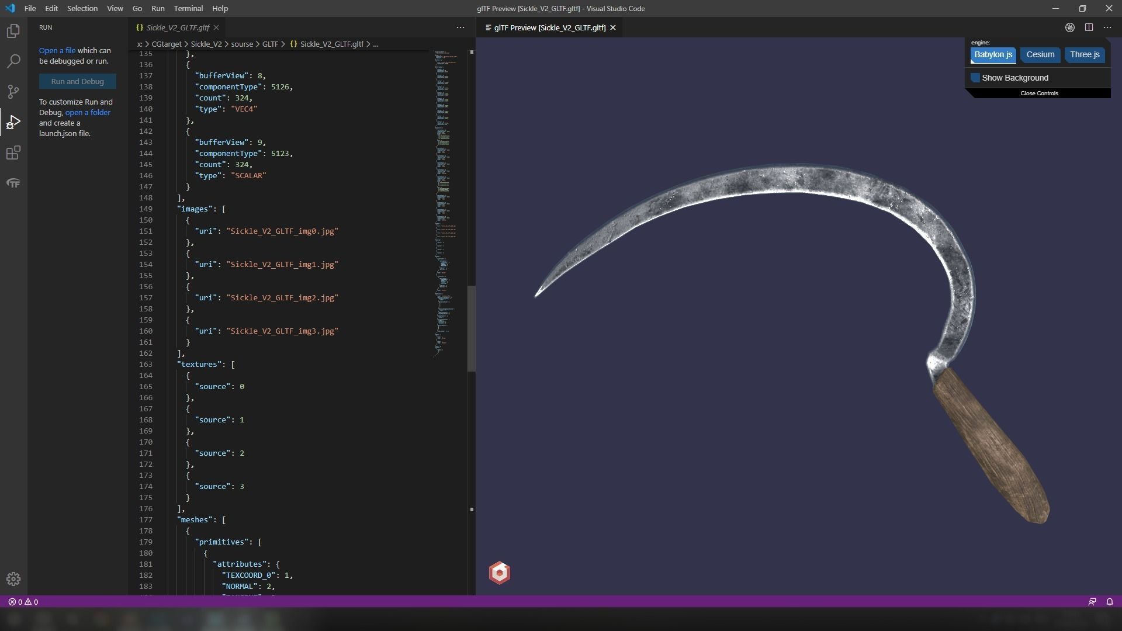This screenshot has width=1122, height=631.
Task: Click the Split Editor Right icon
Action: click(1089, 27)
